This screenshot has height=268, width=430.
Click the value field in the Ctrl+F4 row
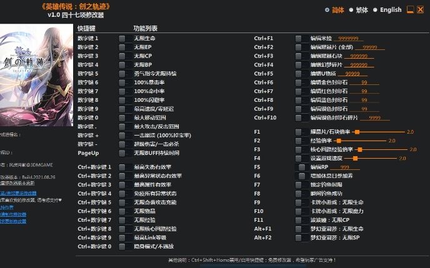tap(359, 65)
